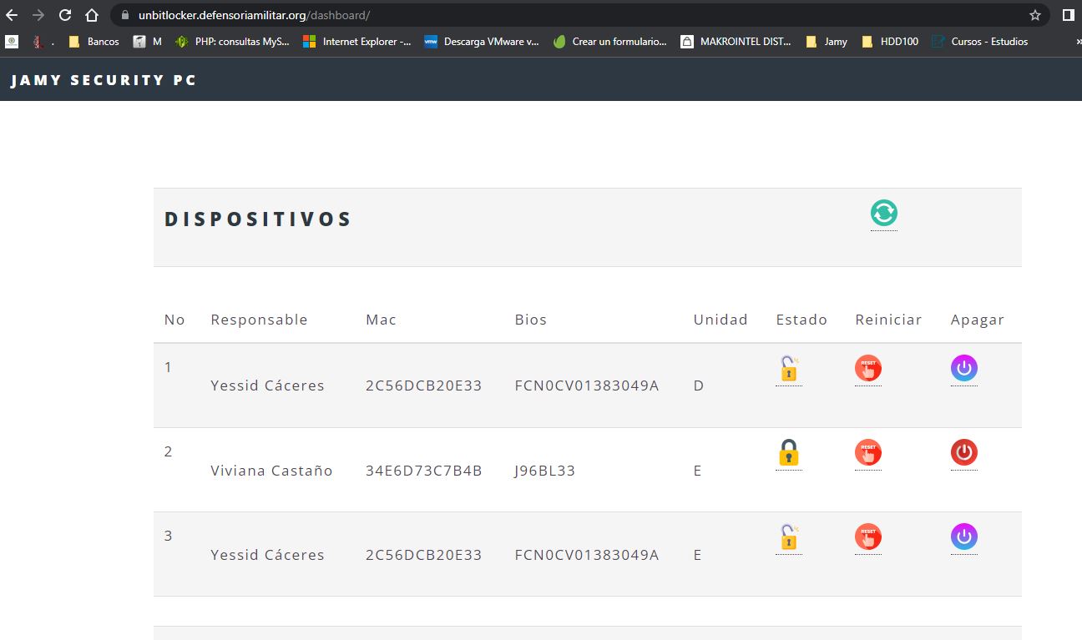
Task: Open the HDD100 bookmarks folder
Action: pos(890,42)
